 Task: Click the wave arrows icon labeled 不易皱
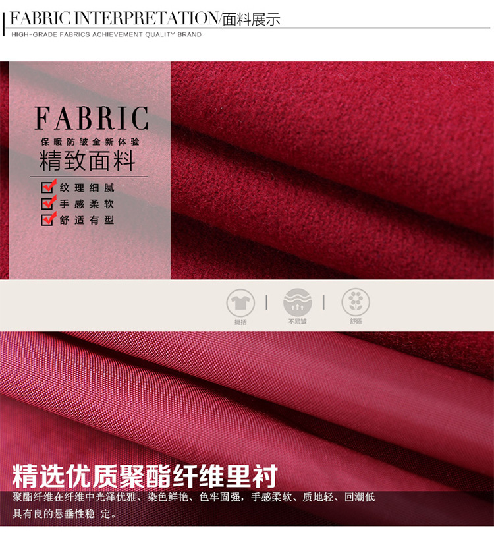point(297,302)
